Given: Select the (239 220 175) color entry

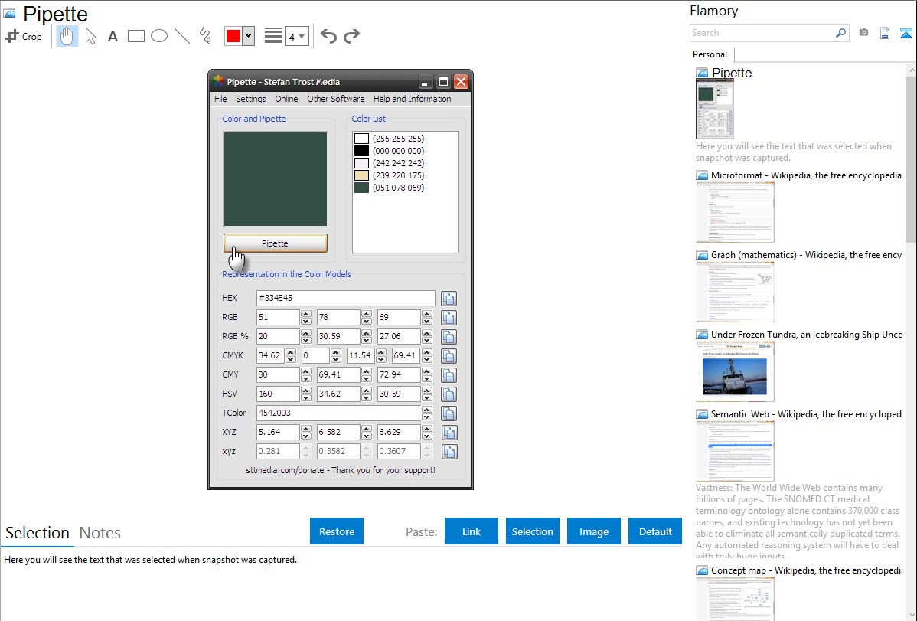Looking at the screenshot, I should [x=390, y=175].
